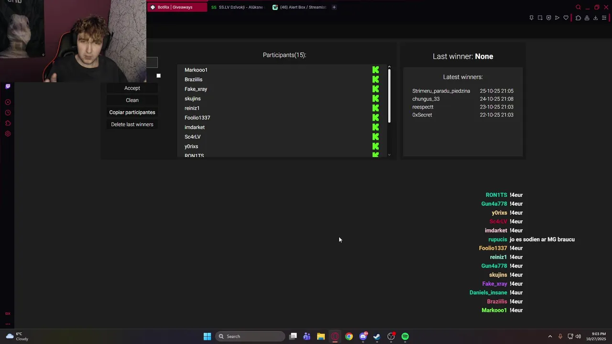Click the red tab search magnifier icon
This screenshot has height=344, width=612.
pyautogui.click(x=578, y=7)
